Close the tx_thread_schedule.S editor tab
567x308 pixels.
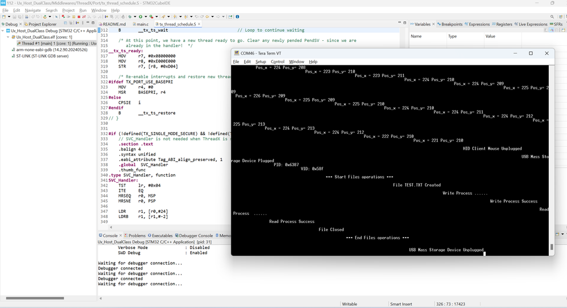[200, 24]
